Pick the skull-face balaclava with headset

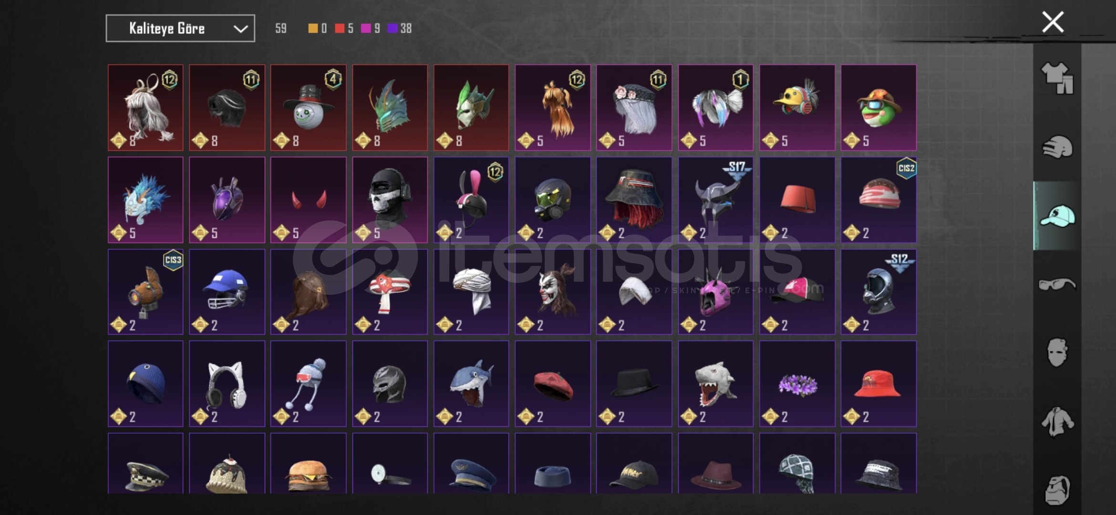pos(390,200)
